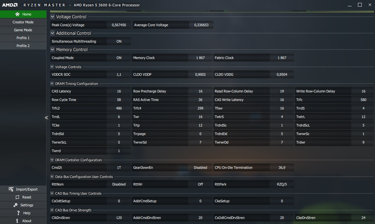Image resolution: width=375 pixels, height=224 pixels.
Task: Open About
Action: (23, 221)
